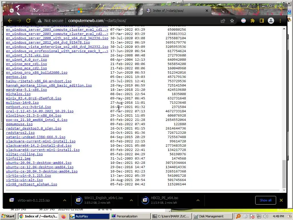293x220 pixels.
Task: Open netboot.xyz-hybrid.iso link
Action: click(28, 107)
